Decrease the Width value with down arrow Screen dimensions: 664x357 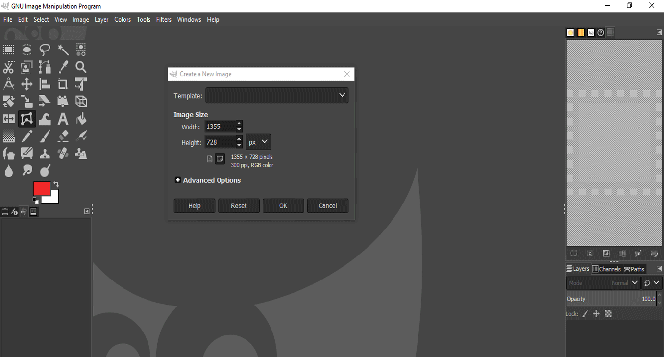tap(239, 129)
